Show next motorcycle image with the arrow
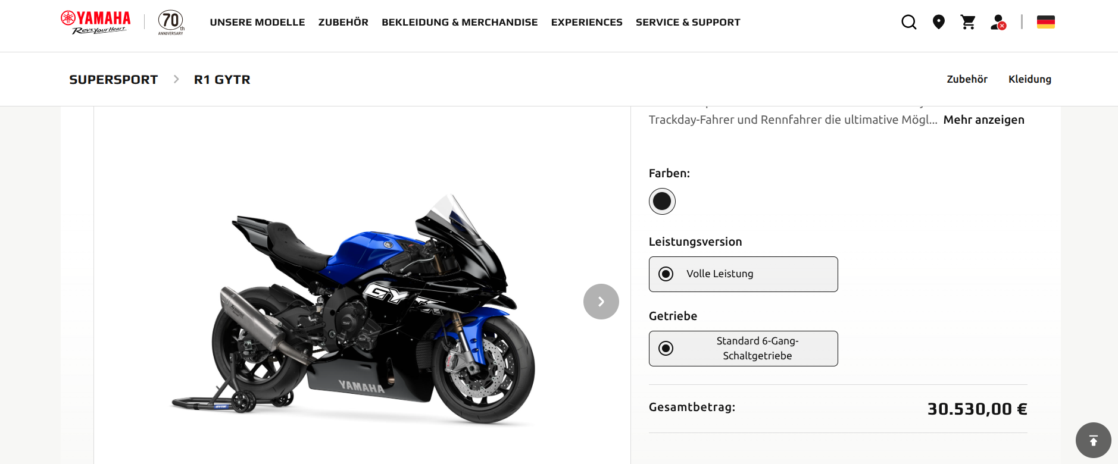 [x=601, y=302]
